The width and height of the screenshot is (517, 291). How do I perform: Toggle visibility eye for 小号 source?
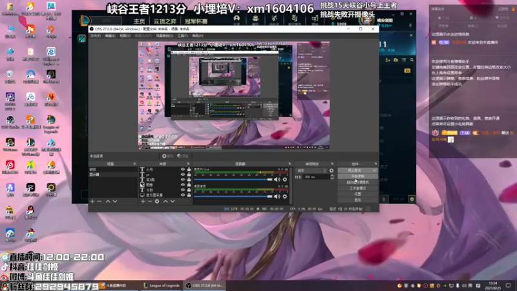(183, 169)
